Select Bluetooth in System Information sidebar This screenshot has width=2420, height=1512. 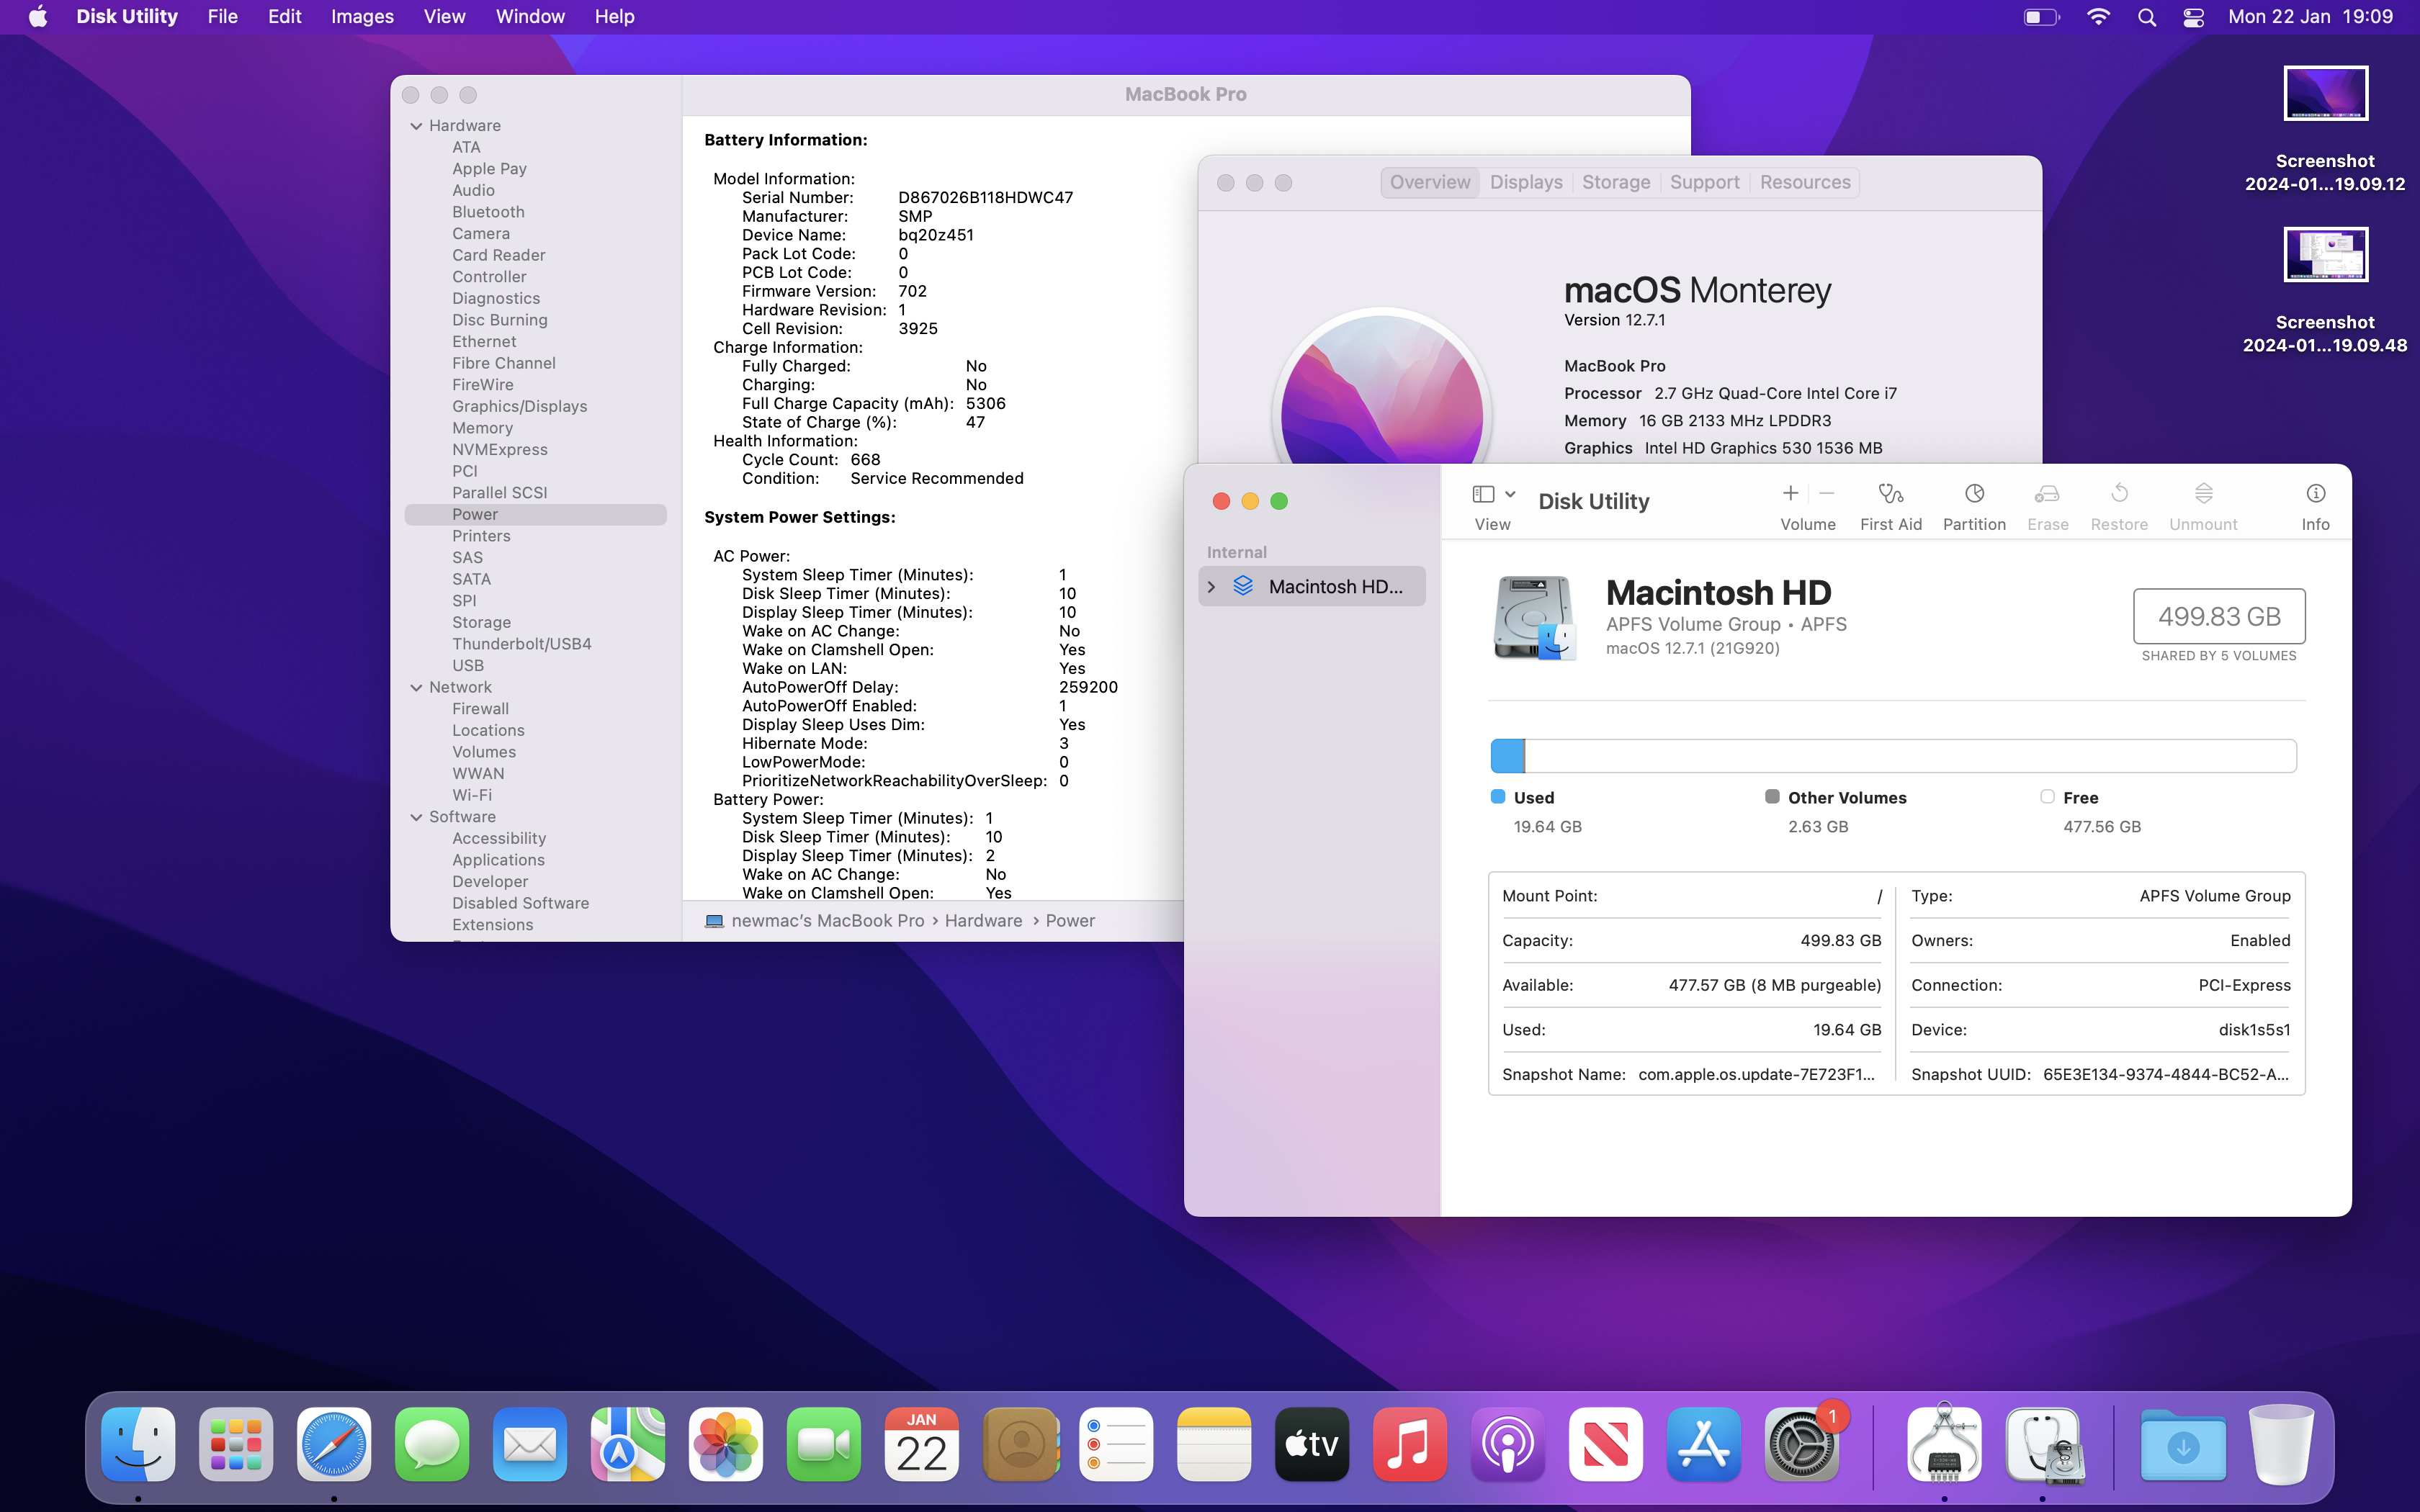point(488,212)
